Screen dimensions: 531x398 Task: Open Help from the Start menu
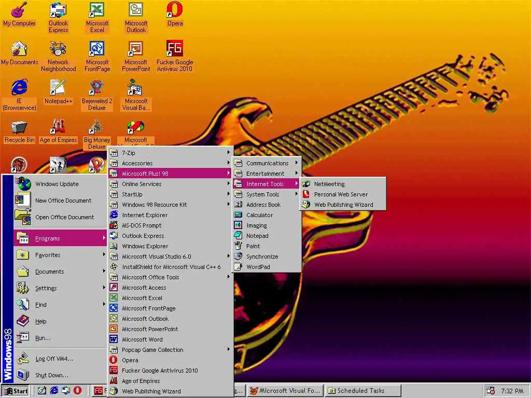tap(60, 321)
